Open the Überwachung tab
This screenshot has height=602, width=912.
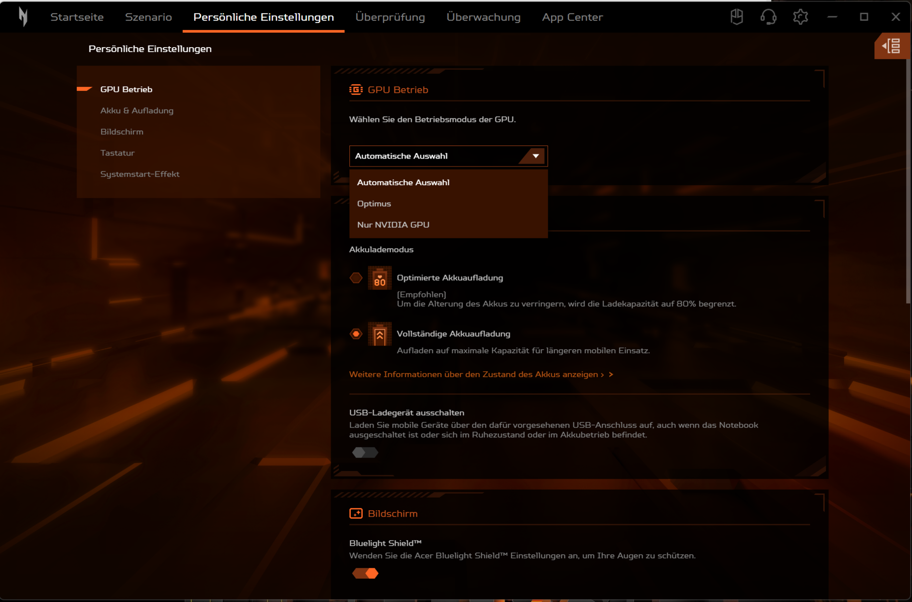483,17
